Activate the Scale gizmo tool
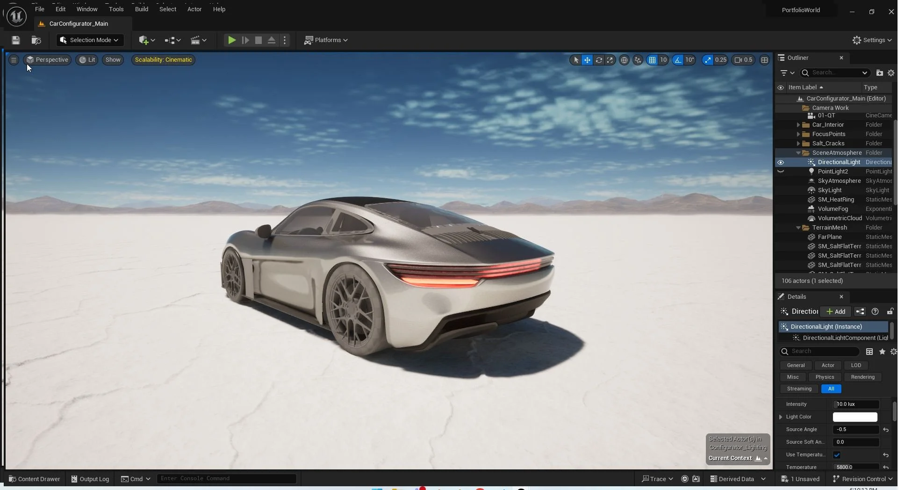This screenshot has width=905, height=490. point(610,60)
